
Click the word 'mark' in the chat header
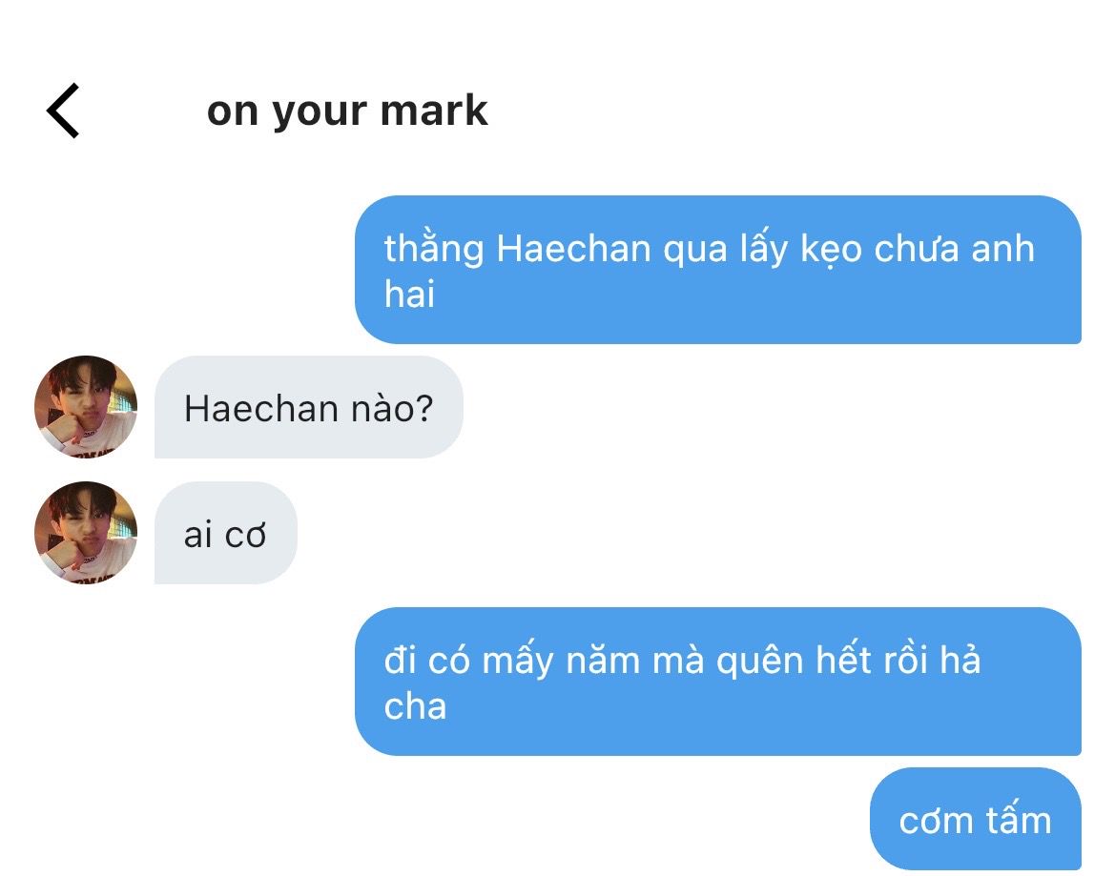pos(434,111)
